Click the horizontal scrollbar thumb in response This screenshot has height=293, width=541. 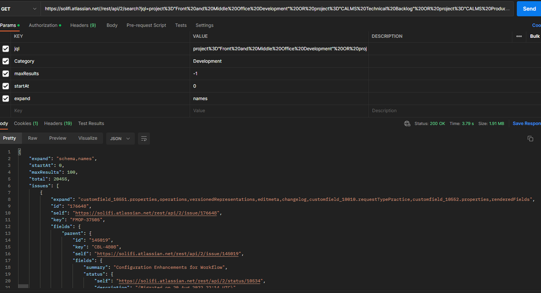[x=23, y=286]
